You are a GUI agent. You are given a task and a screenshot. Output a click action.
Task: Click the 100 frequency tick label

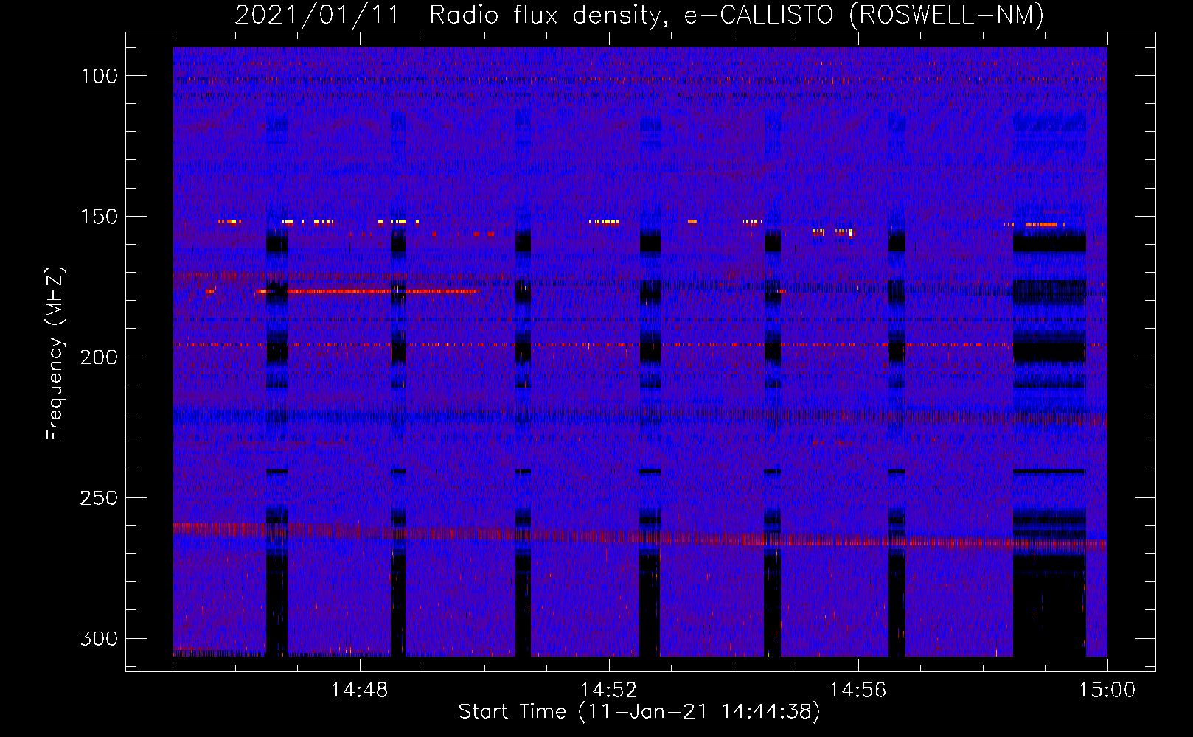pos(99,76)
